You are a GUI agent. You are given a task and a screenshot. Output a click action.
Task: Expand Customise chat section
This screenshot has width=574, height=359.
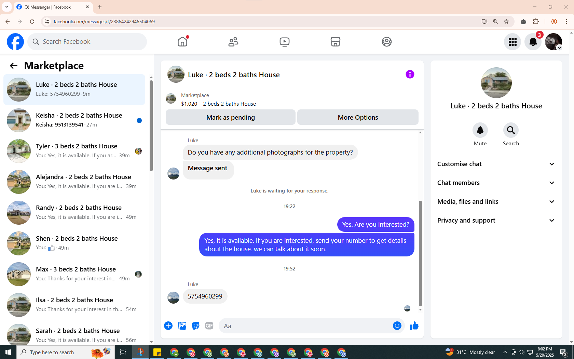(x=496, y=164)
